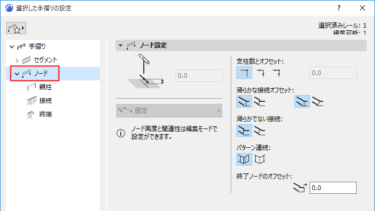Screen dimensions: 375x211
Task: Click the 終了ノードのオフセット value field
Action: click(333, 188)
